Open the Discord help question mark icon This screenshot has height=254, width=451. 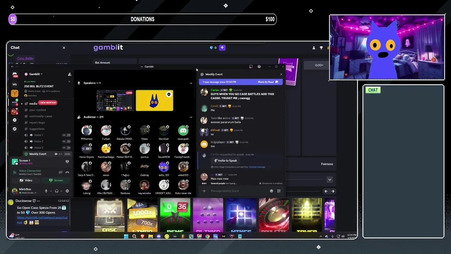click(x=259, y=67)
